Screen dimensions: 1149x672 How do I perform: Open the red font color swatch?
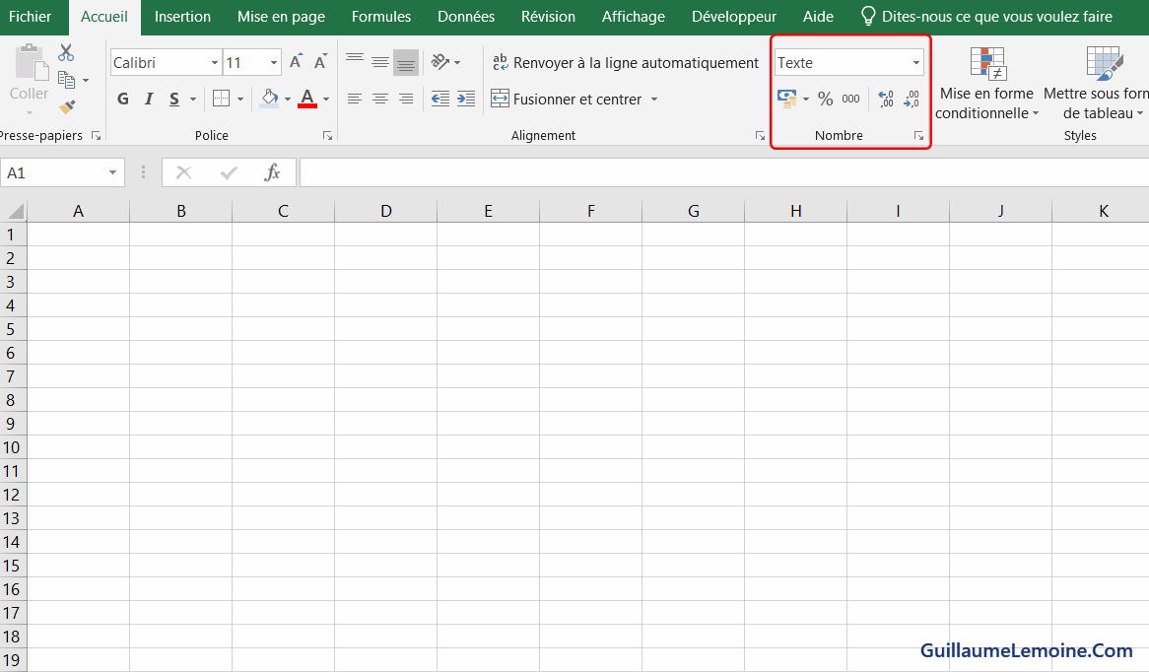[306, 99]
